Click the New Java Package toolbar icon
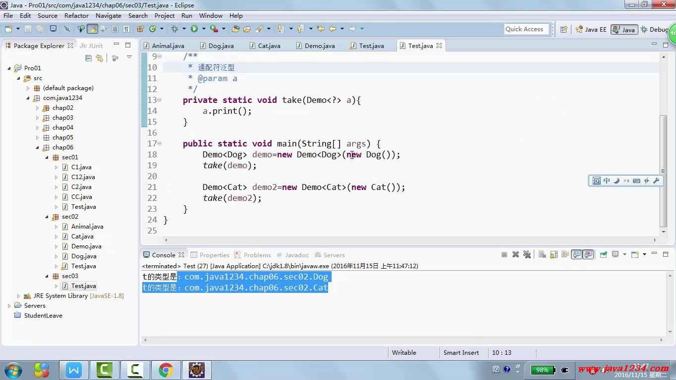This screenshot has width=676, height=380. (140, 29)
